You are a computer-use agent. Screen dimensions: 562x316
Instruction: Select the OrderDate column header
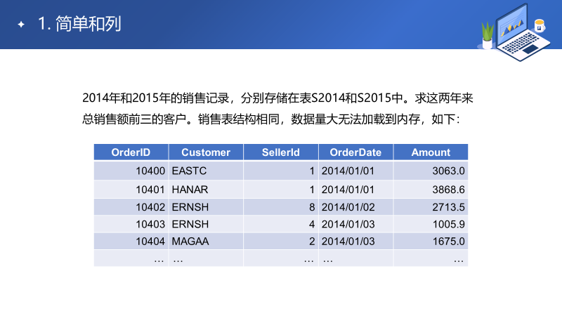[355, 152]
